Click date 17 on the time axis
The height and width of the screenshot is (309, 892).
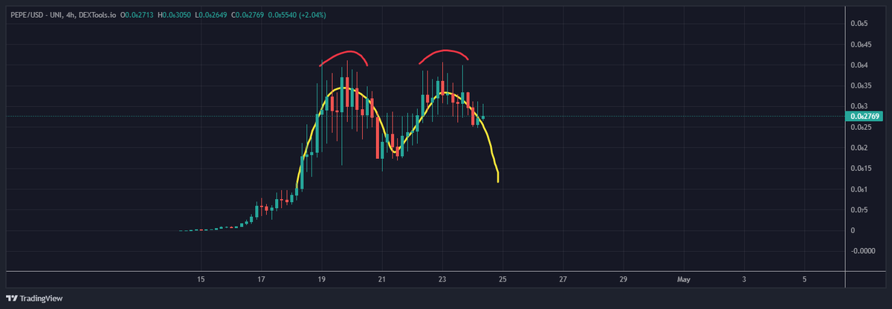click(x=262, y=279)
